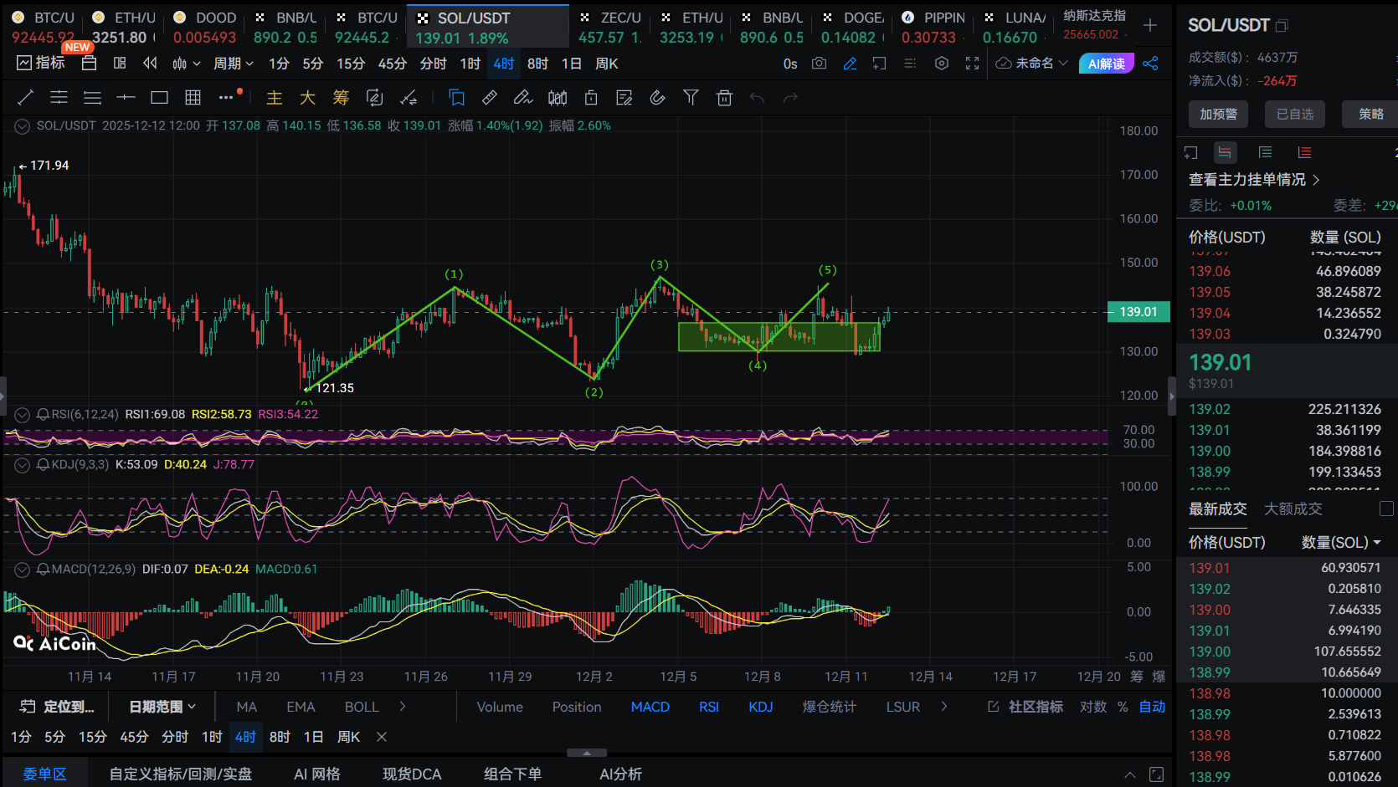The image size is (1398, 787).
Task: Toggle the 大额成交 checkbox
Action: [x=1386, y=508]
